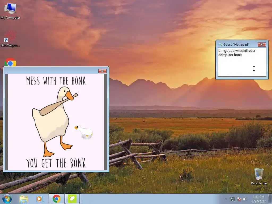
Task: Click the small white goose sprite
Action: click(84, 132)
